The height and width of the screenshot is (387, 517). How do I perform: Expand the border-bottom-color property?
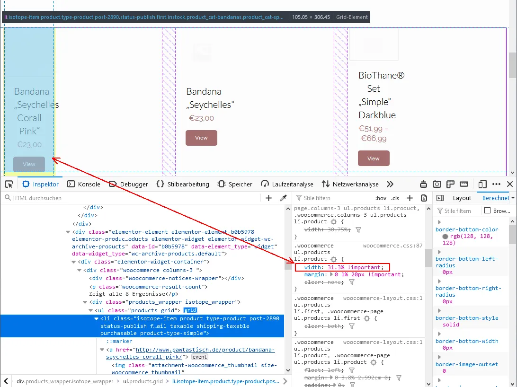pyautogui.click(x=439, y=222)
